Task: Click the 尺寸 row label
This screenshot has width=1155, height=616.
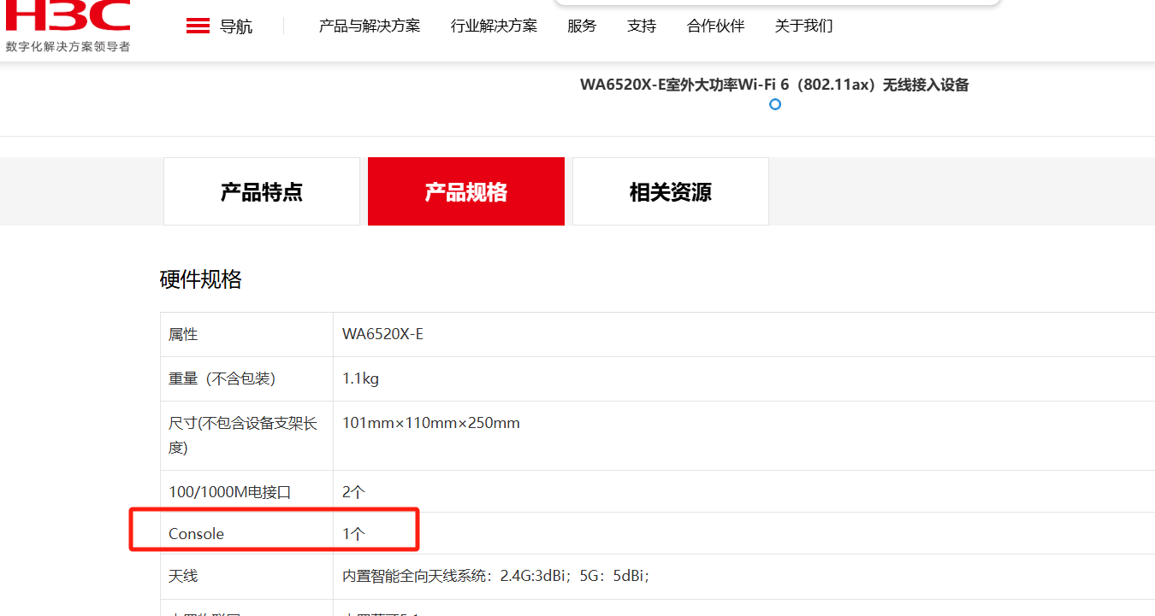Action: (243, 435)
